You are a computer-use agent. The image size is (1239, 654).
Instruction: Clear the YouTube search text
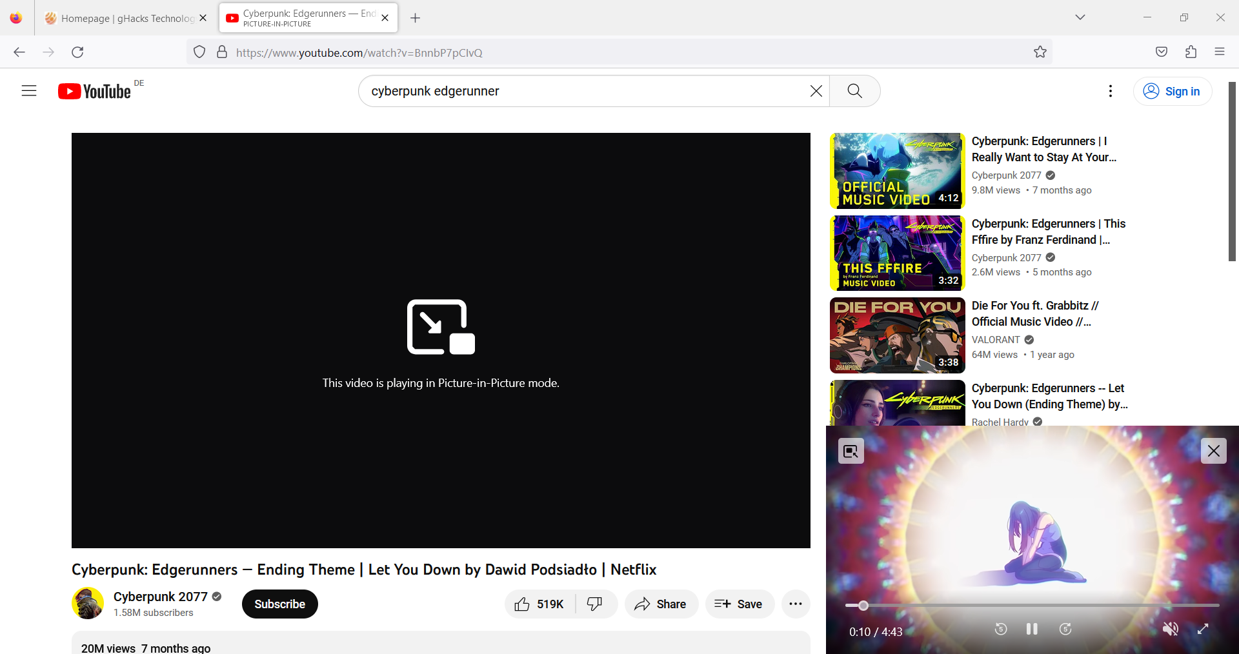pos(816,91)
